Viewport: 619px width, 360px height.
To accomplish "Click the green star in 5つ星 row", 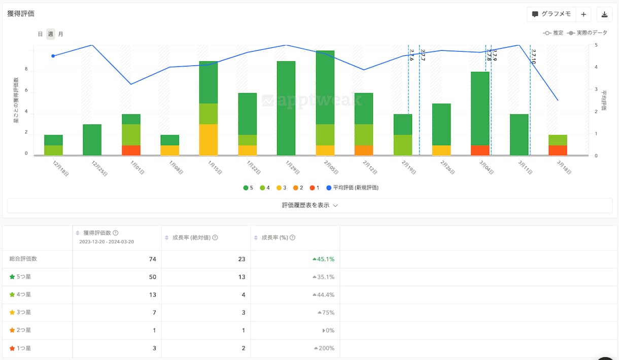I will [x=12, y=277].
